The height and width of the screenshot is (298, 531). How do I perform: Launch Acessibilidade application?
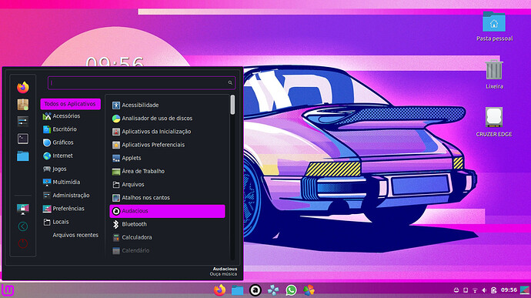point(167,105)
